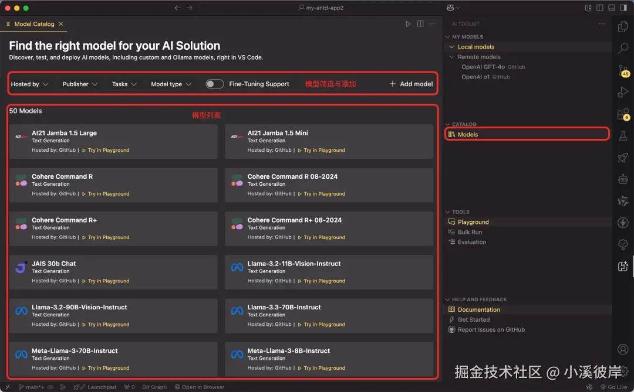The height and width of the screenshot is (392, 634).
Task: Toggle the primary side bar layout icon
Action: tap(599, 8)
